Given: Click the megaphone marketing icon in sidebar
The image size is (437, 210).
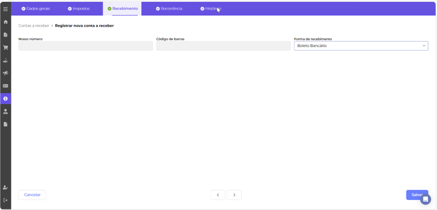Looking at the screenshot, I should [5, 73].
